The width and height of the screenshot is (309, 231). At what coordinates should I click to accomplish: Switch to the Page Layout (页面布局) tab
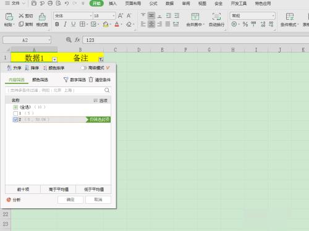click(133, 3)
